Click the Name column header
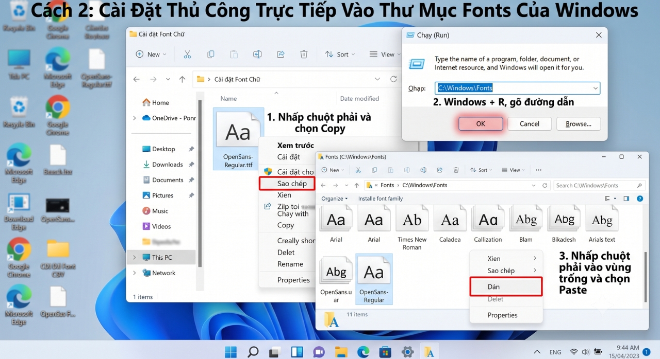Viewport: 660px width, 359px height. tap(228, 98)
